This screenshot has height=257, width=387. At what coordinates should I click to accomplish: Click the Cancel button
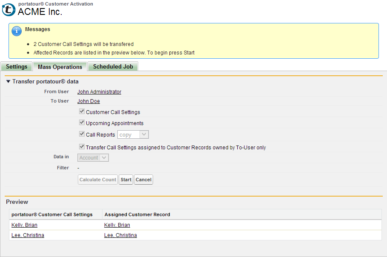143,180
